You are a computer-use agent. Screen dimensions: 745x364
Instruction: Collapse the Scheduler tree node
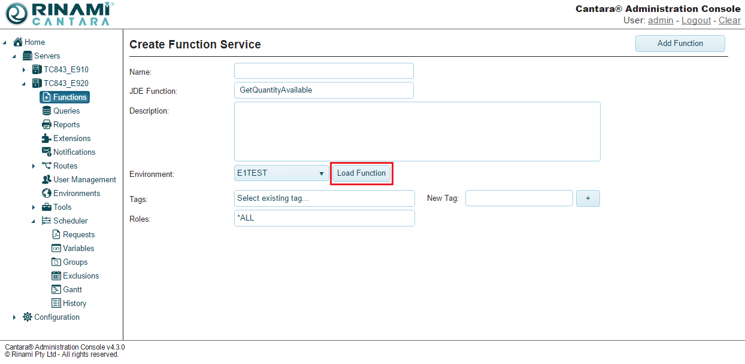34,221
